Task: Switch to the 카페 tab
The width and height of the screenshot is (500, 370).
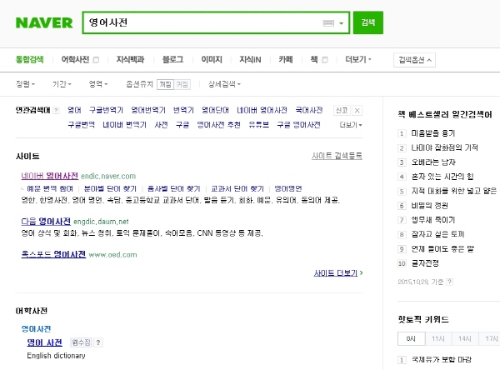Action: pos(286,60)
